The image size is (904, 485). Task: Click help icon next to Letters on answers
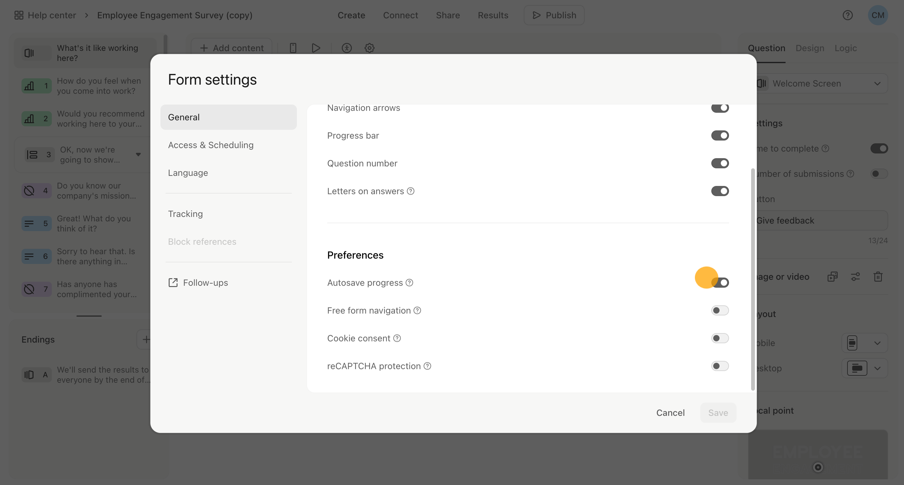(x=411, y=191)
